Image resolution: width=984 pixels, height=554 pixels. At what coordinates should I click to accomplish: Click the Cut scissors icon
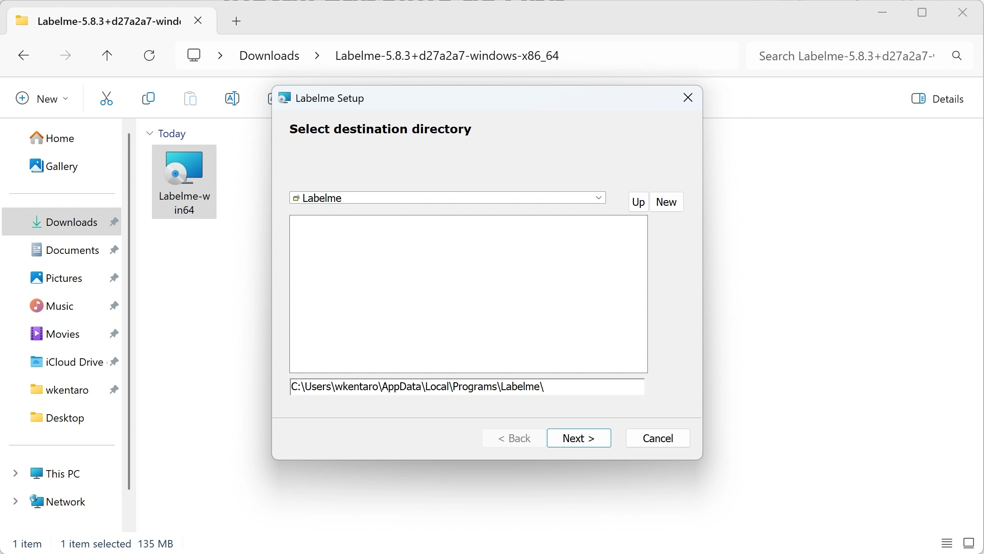pyautogui.click(x=107, y=98)
